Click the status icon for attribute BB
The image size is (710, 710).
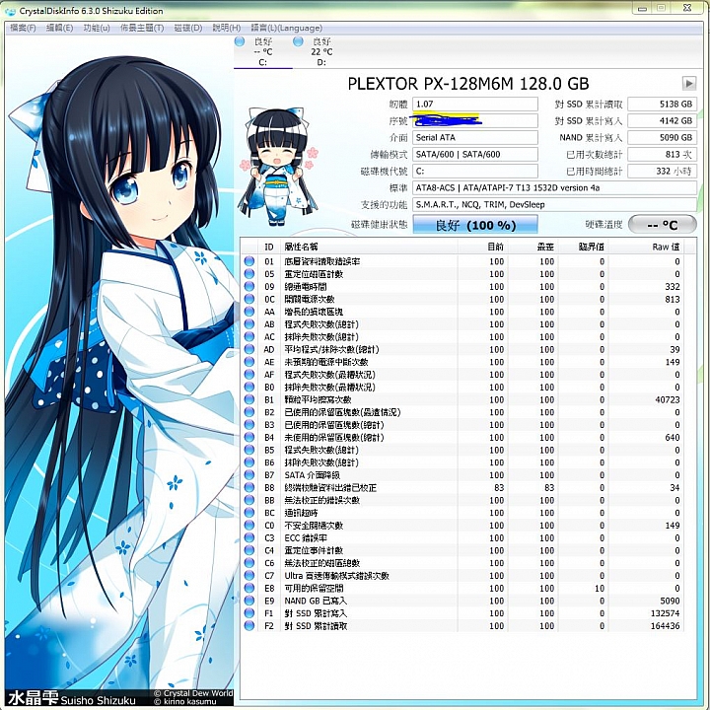[x=249, y=500]
